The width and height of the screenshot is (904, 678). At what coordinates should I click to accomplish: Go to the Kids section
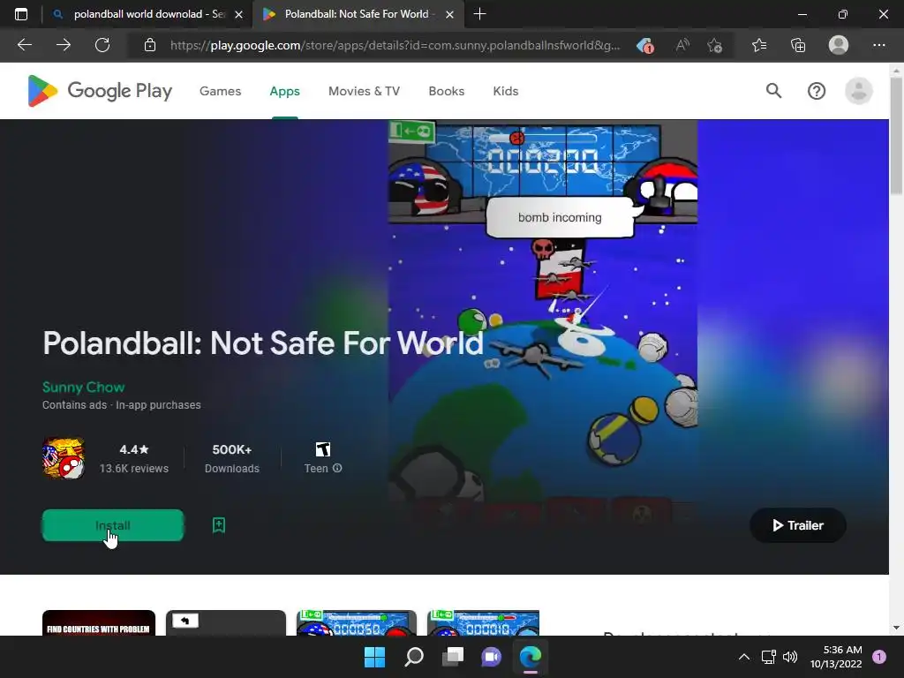(x=506, y=91)
